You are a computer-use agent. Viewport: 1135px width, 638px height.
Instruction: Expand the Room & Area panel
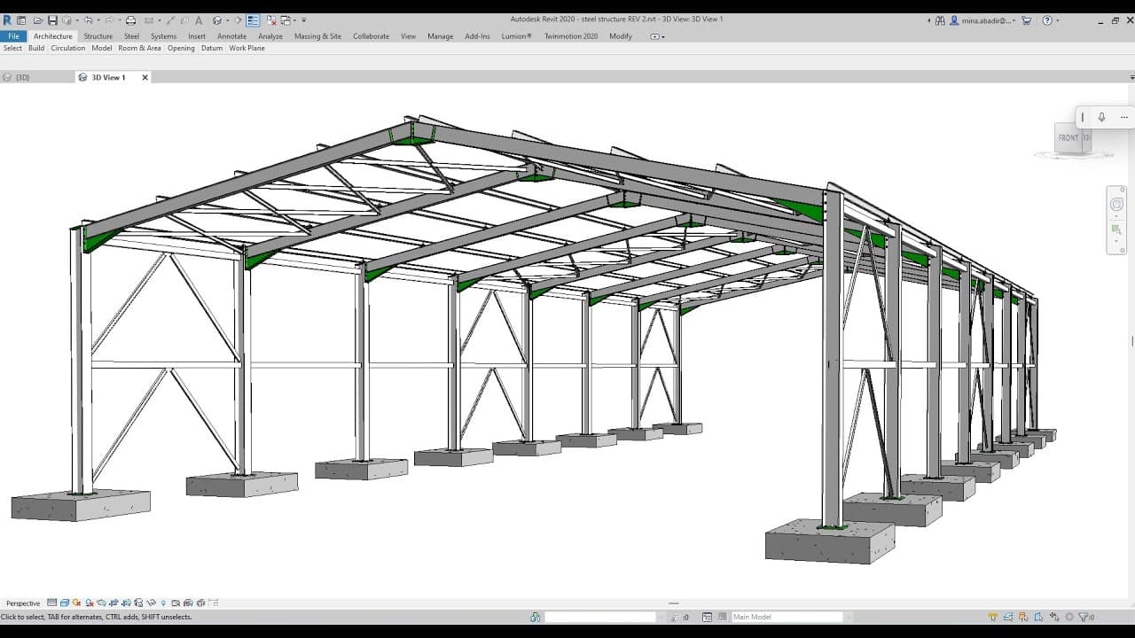coord(139,48)
